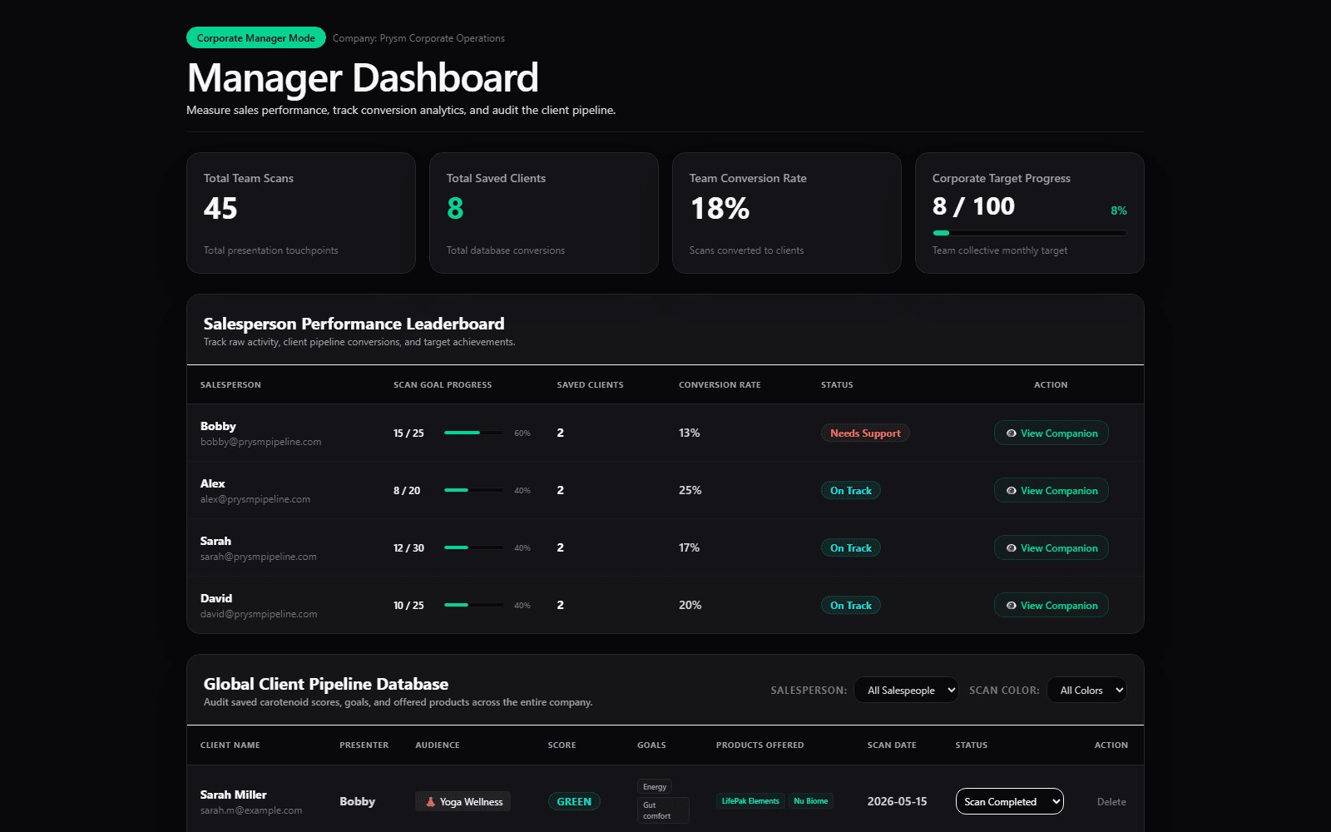Click the GREEN score badge
Viewport: 1331px width, 832px height.
point(574,802)
